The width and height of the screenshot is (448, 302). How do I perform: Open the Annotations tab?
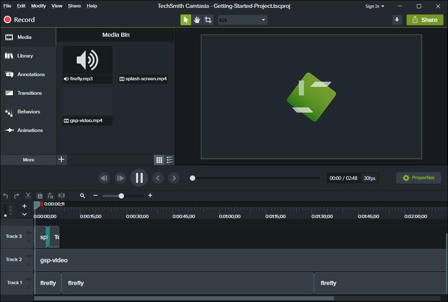[28, 74]
